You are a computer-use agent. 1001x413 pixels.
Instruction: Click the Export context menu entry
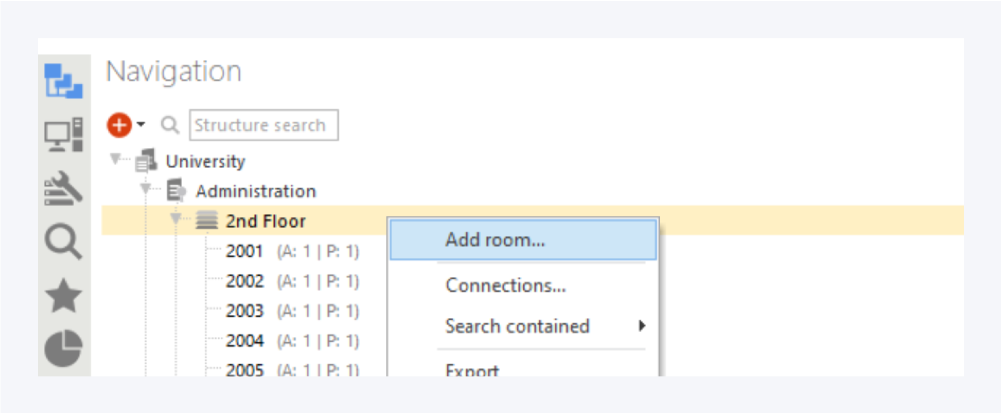(x=472, y=370)
